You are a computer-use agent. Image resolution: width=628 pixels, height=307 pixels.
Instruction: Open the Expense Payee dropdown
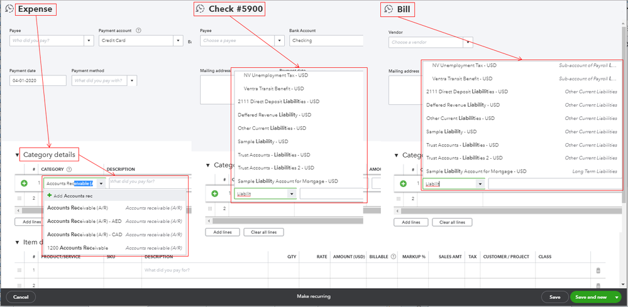[x=89, y=40]
